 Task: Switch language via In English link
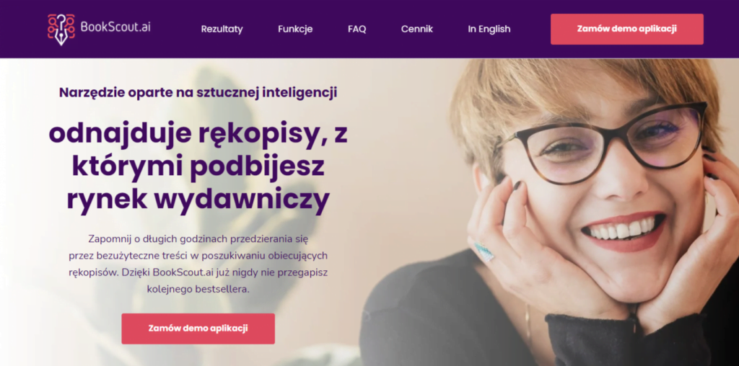(x=489, y=29)
